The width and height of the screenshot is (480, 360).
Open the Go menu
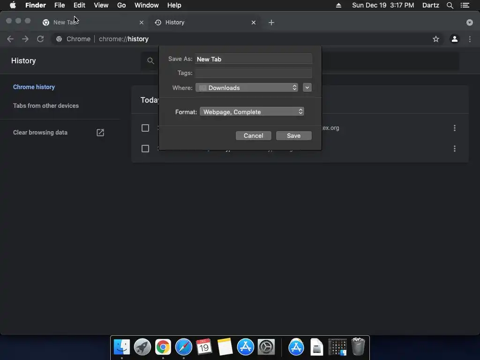pos(121,5)
